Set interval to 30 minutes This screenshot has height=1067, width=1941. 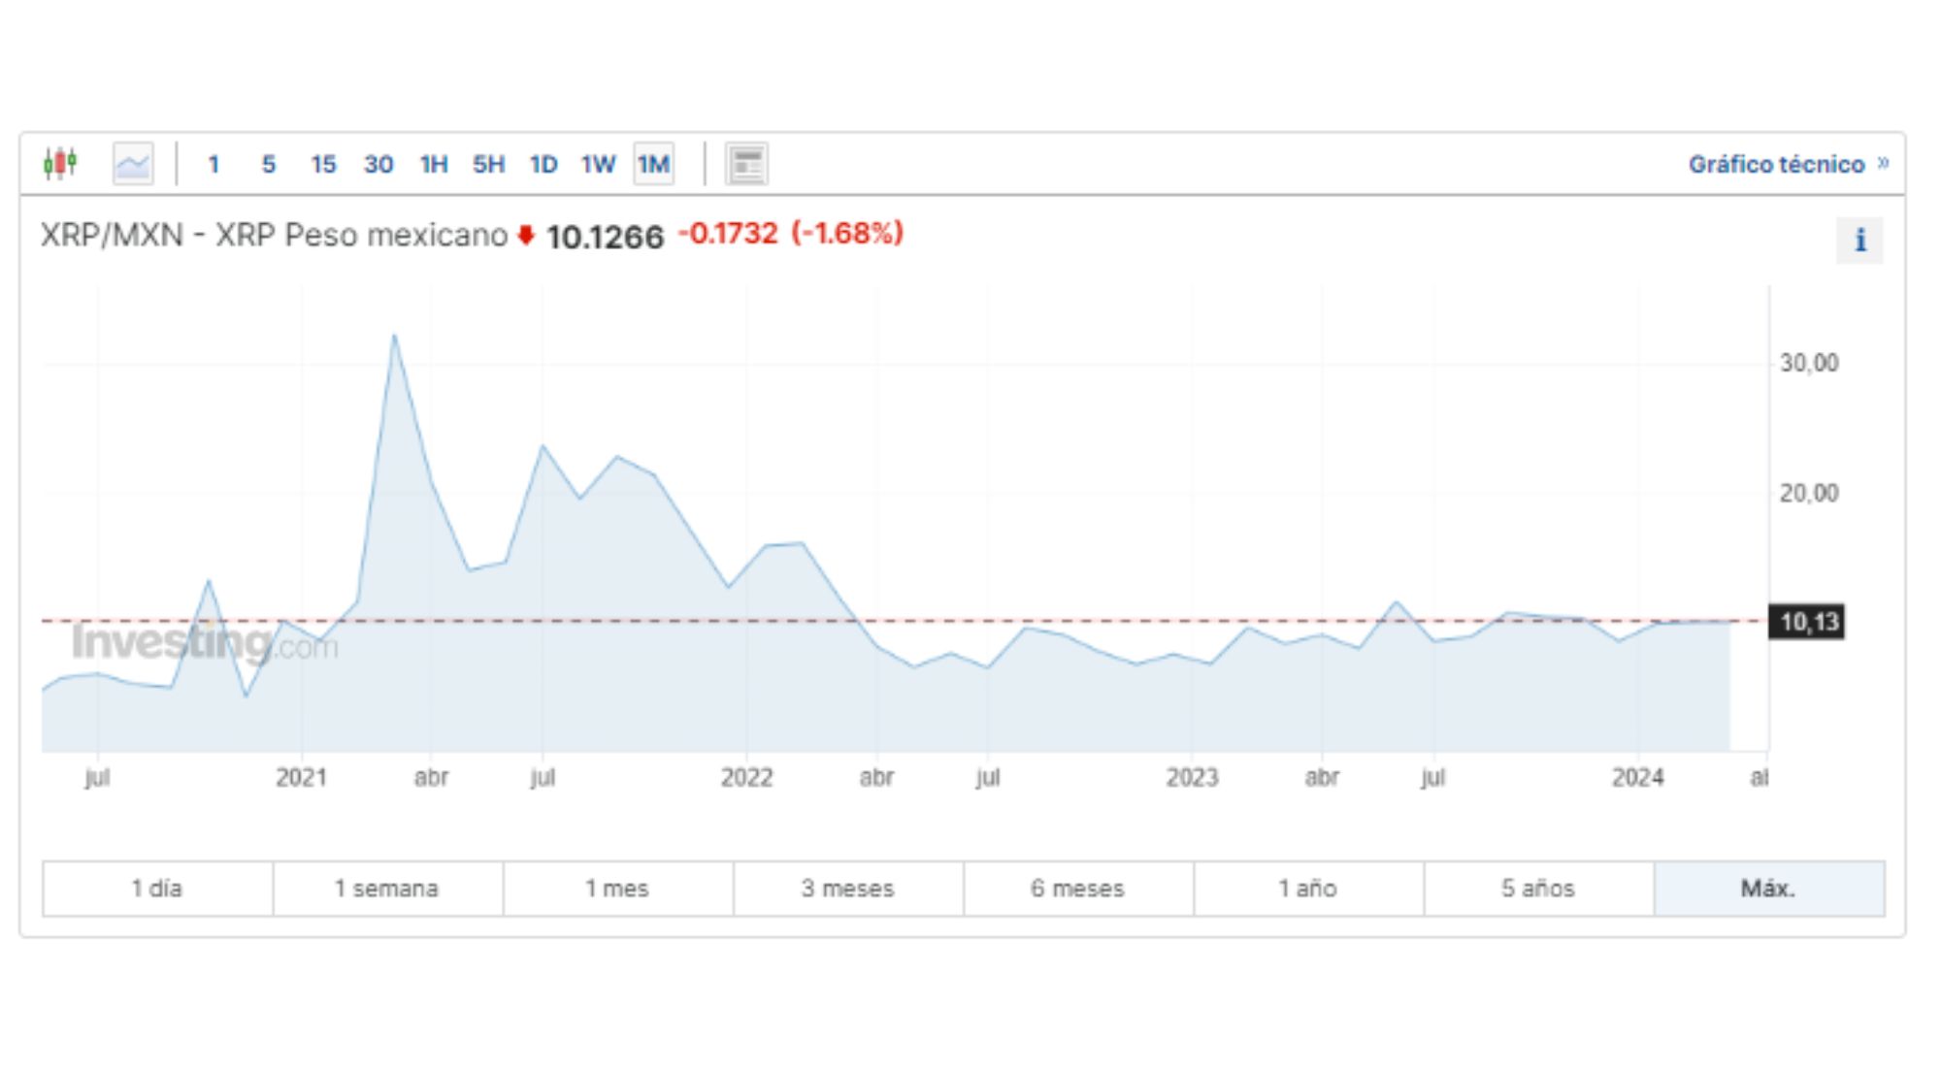pyautogui.click(x=378, y=164)
